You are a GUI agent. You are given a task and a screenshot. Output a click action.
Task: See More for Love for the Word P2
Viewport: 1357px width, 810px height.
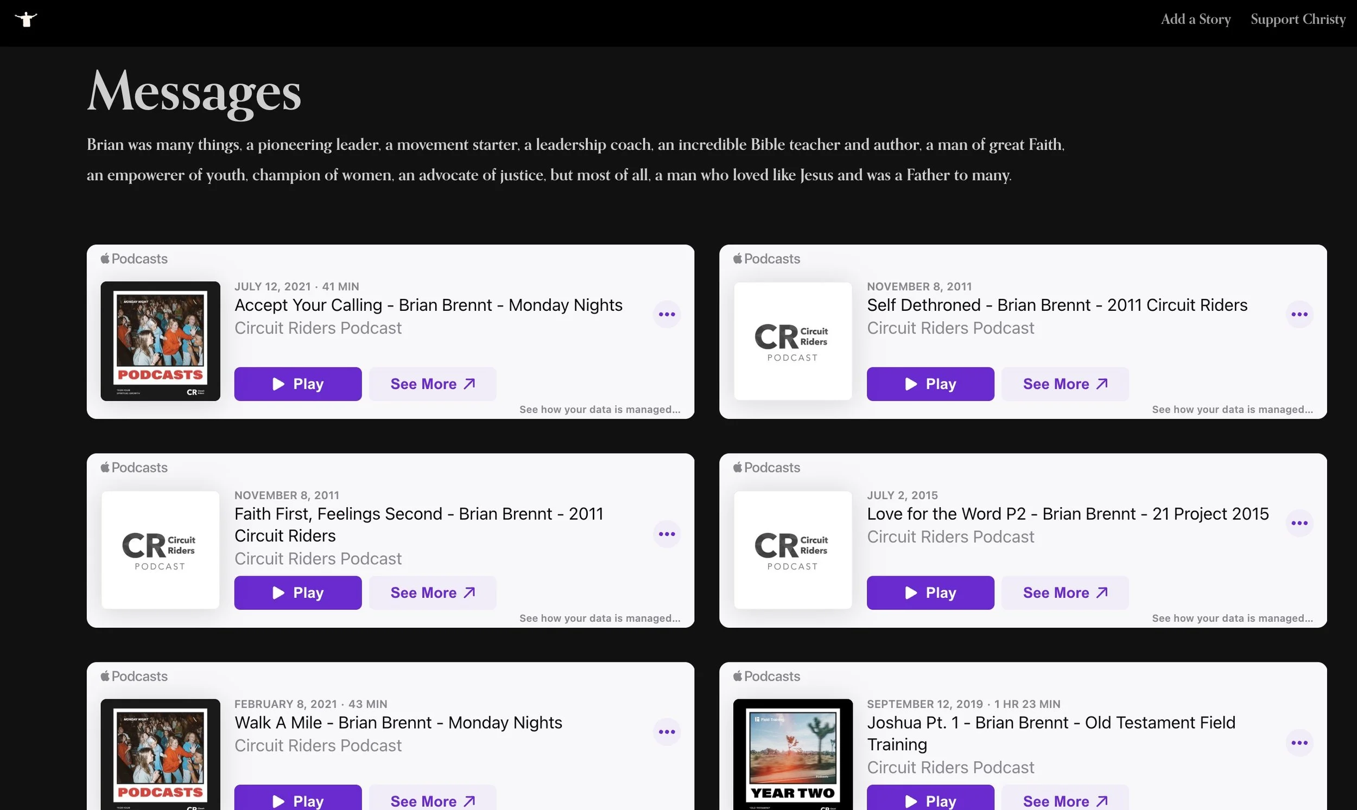[1065, 592]
